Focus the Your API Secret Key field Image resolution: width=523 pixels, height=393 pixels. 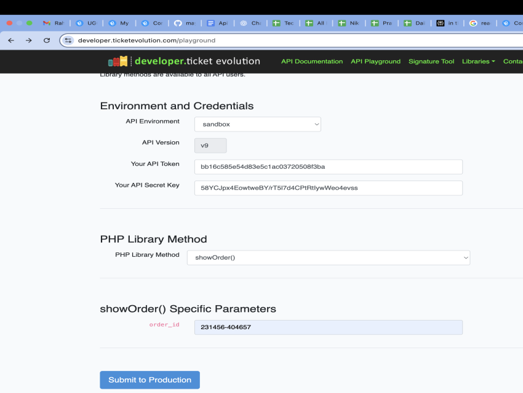coord(328,188)
